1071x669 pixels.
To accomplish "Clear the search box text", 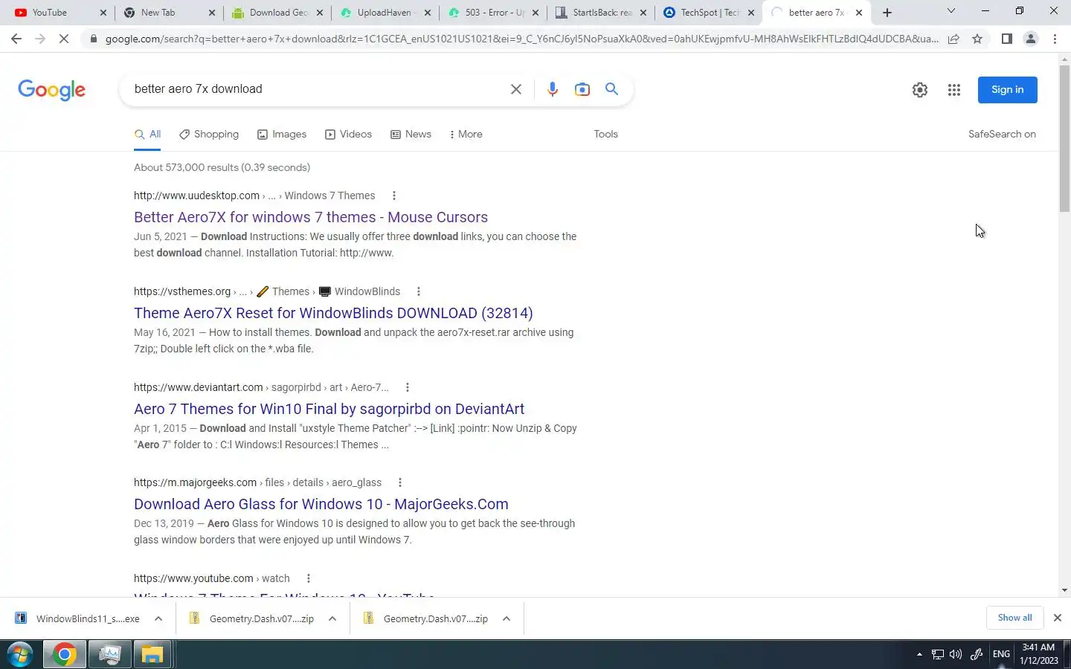I will 515,89.
